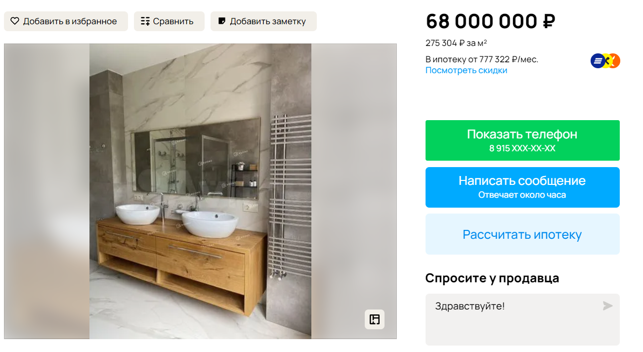Open the Посмотреть скидки link
Screen dimensions: 643x352
pos(466,70)
